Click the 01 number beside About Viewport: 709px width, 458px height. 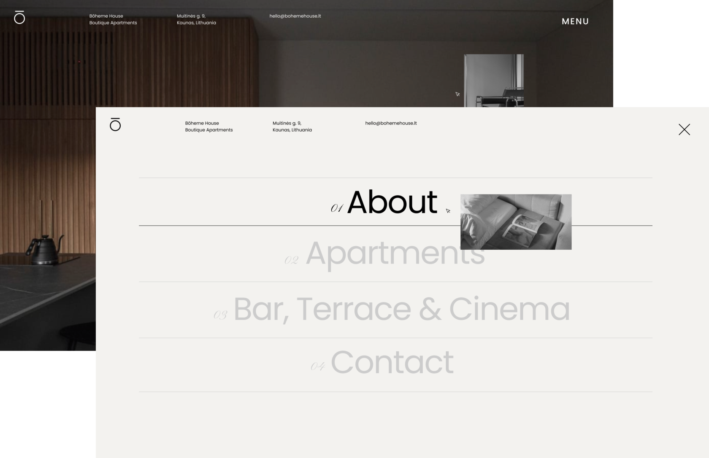[x=337, y=208]
